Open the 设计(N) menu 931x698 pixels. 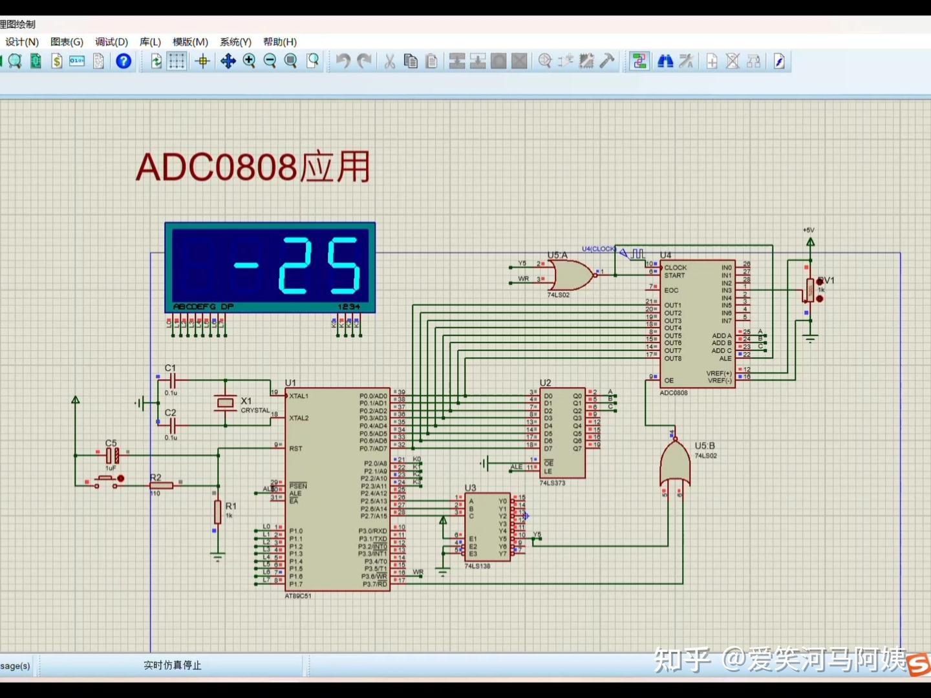pyautogui.click(x=22, y=42)
